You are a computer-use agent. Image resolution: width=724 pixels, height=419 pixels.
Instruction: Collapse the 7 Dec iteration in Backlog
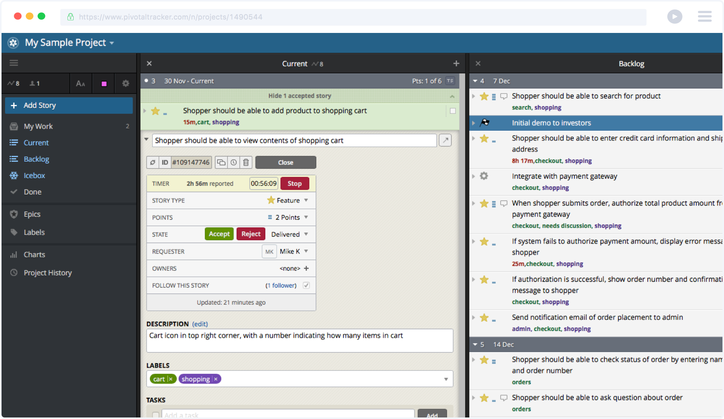point(476,81)
